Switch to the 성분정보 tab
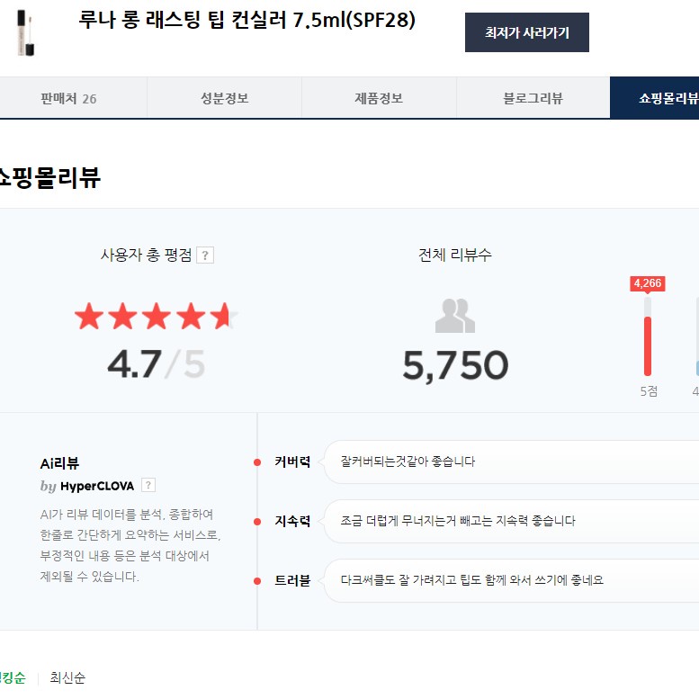This screenshot has width=699, height=699. 224,98
